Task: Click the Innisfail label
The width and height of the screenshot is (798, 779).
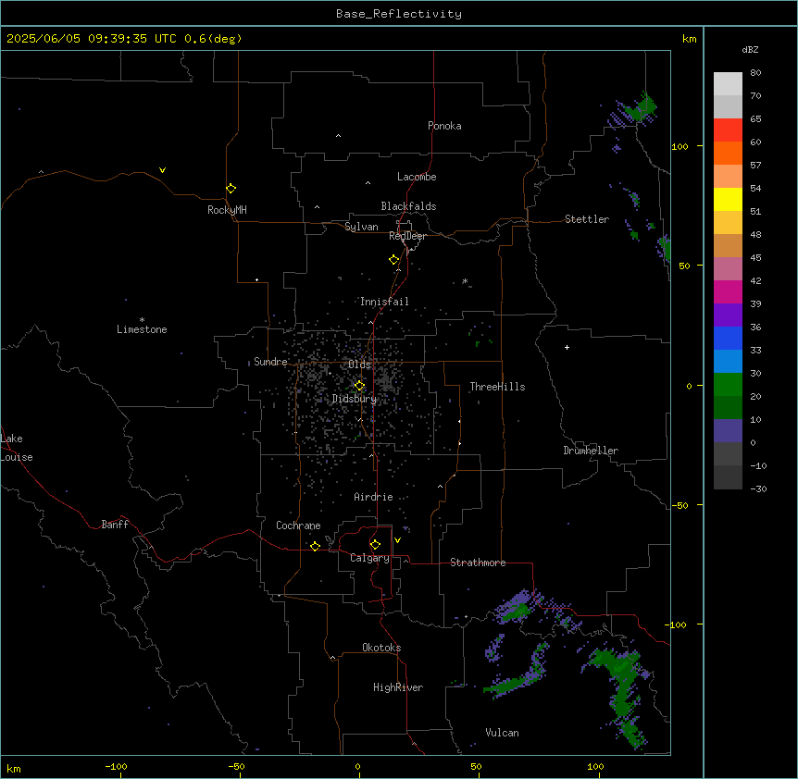Action: coord(384,302)
